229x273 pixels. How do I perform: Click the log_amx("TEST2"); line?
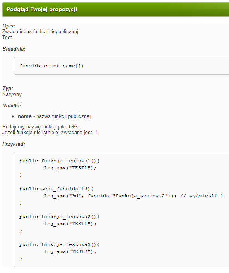tap(70, 252)
